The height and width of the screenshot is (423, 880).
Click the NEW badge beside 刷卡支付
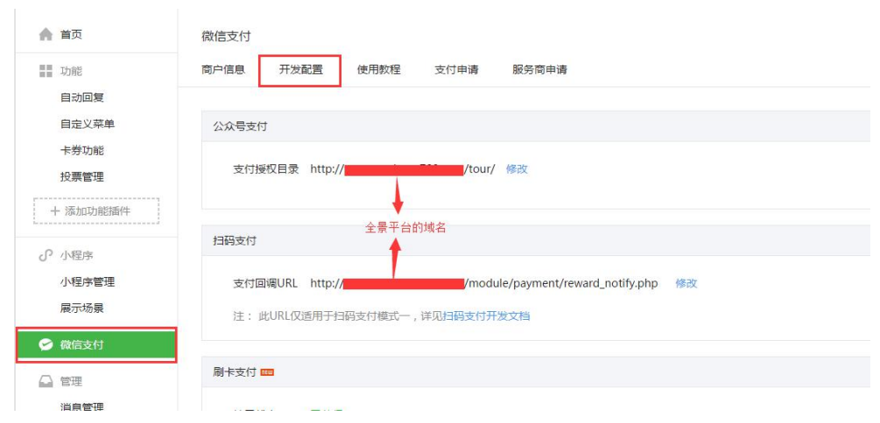[x=267, y=372]
